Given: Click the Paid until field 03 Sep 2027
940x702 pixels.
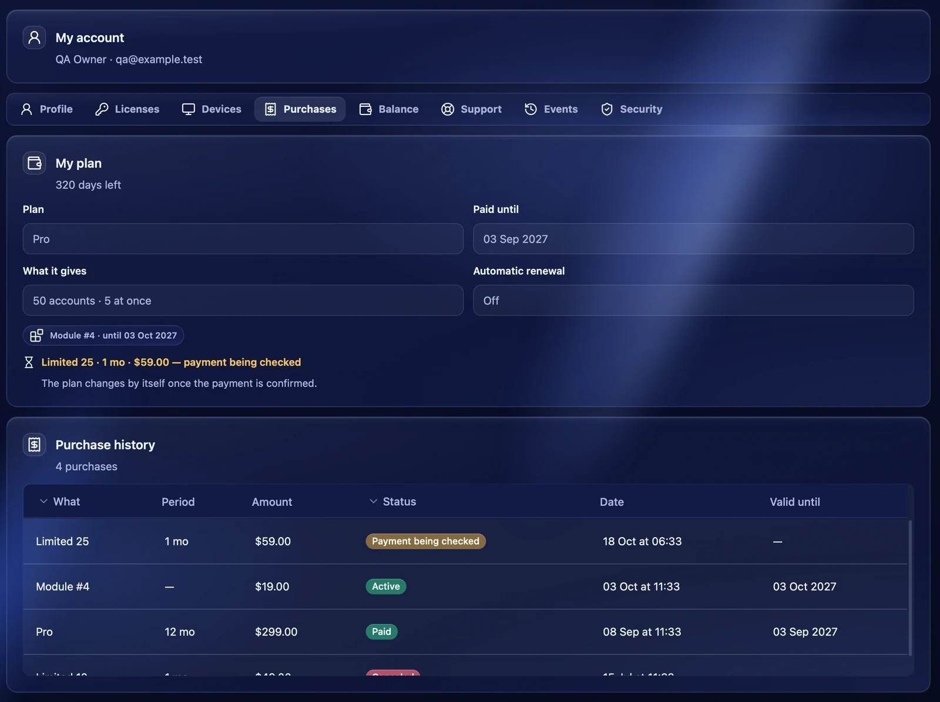Looking at the screenshot, I should 693,239.
